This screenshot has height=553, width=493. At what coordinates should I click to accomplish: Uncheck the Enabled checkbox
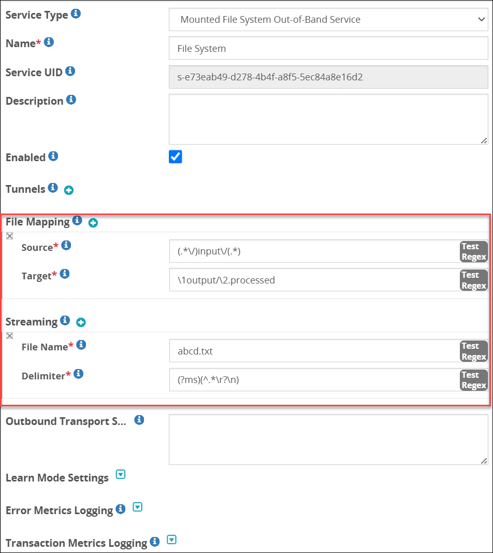coord(176,157)
